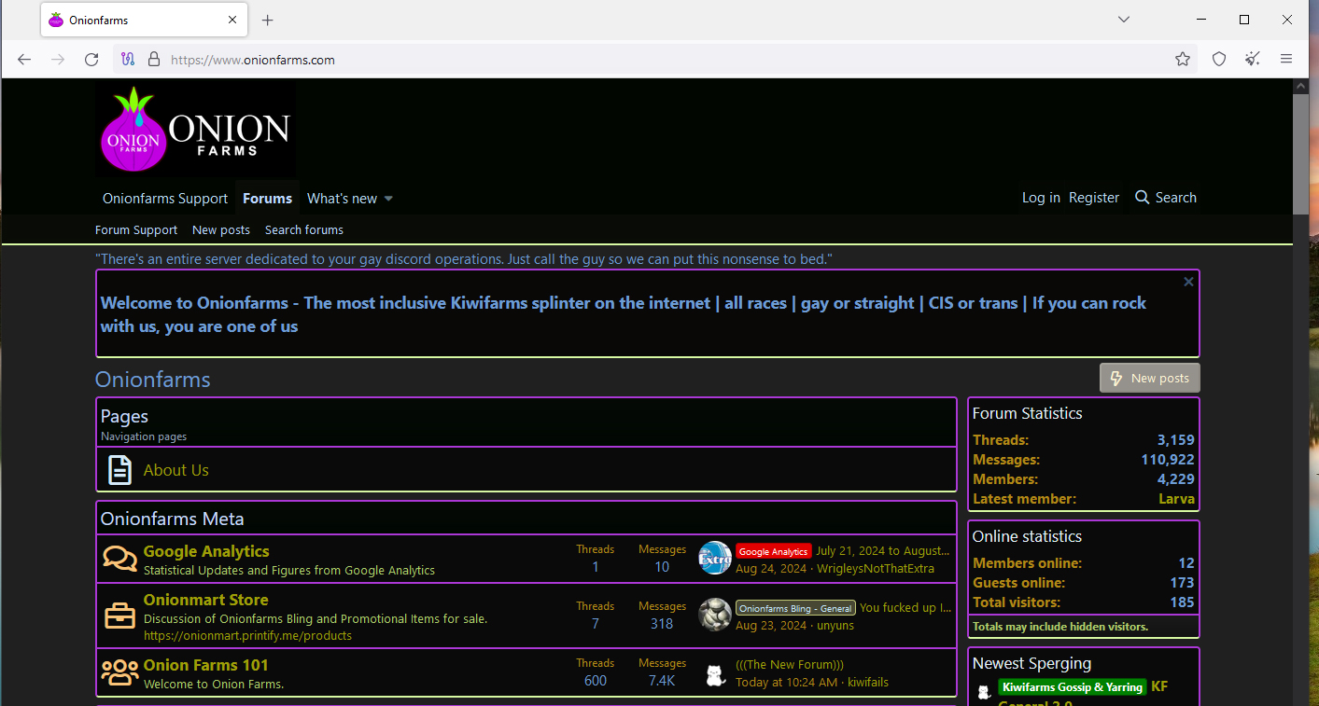Click the Members online 12 value
1319x706 pixels.
tap(1186, 563)
